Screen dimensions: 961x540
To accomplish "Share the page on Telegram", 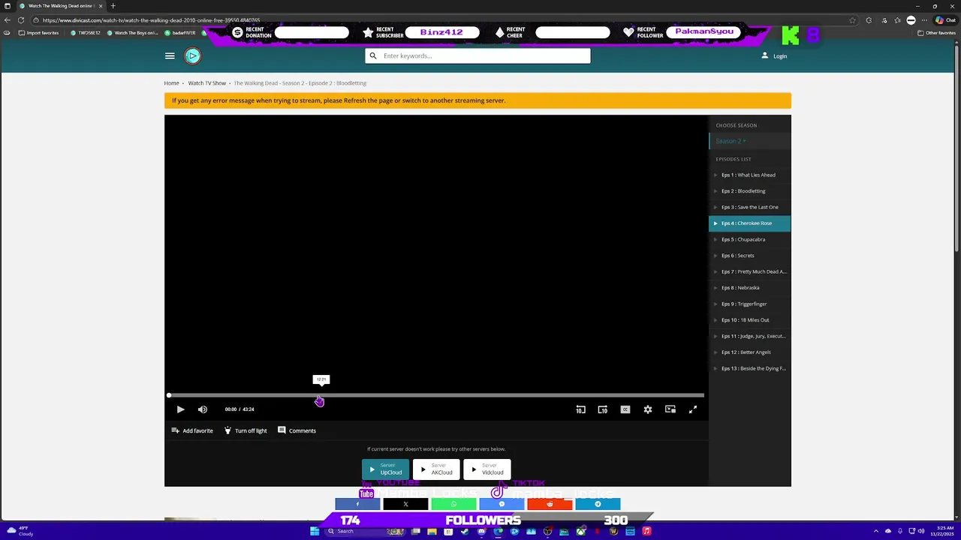I will [598, 504].
